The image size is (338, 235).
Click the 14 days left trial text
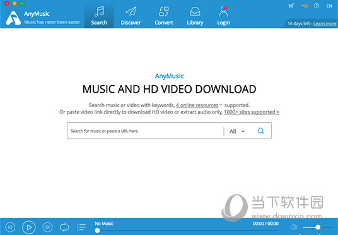coord(299,23)
